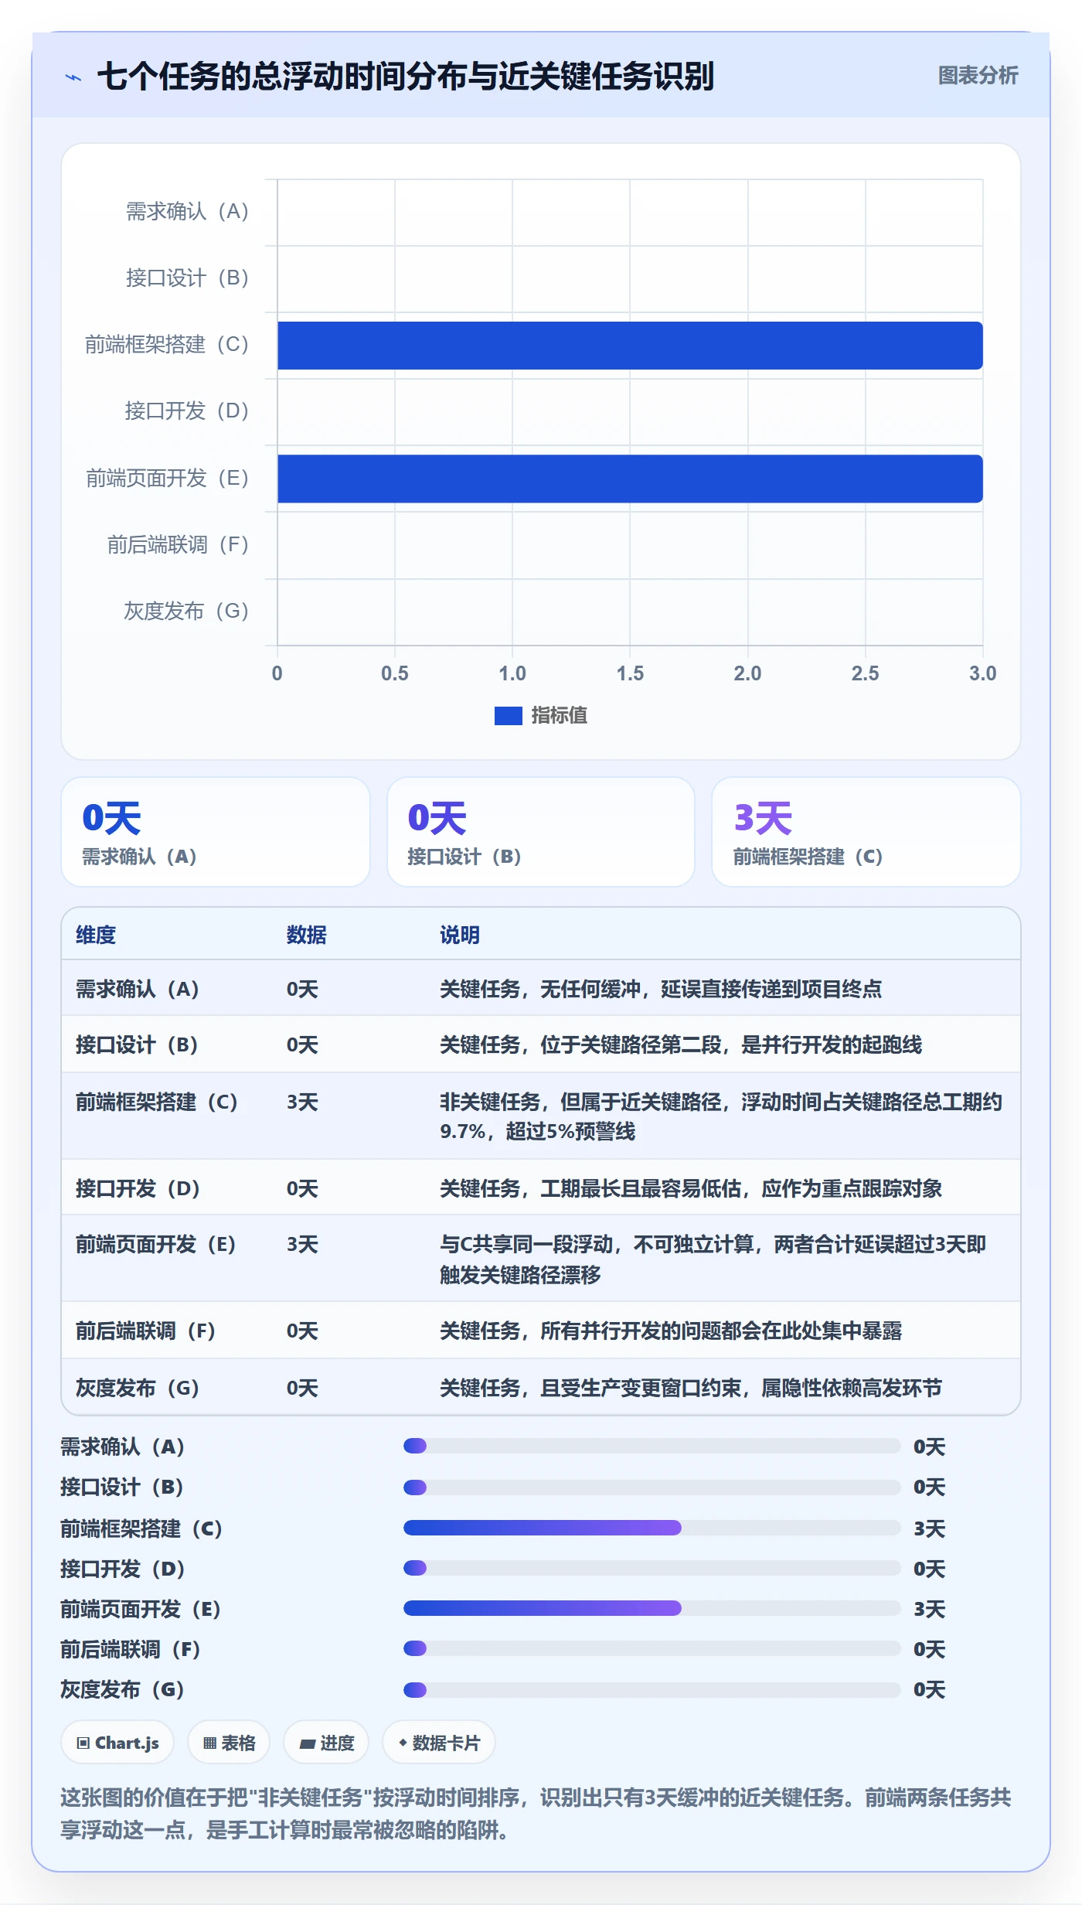Viewport: 1082px width, 1905px height.
Task: Click 灰度发布（G）table row name
Action: pos(138,1388)
